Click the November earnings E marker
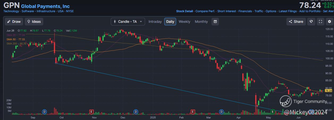Image resolution: width=334 pixels, height=120 pixels. pos(92,112)
